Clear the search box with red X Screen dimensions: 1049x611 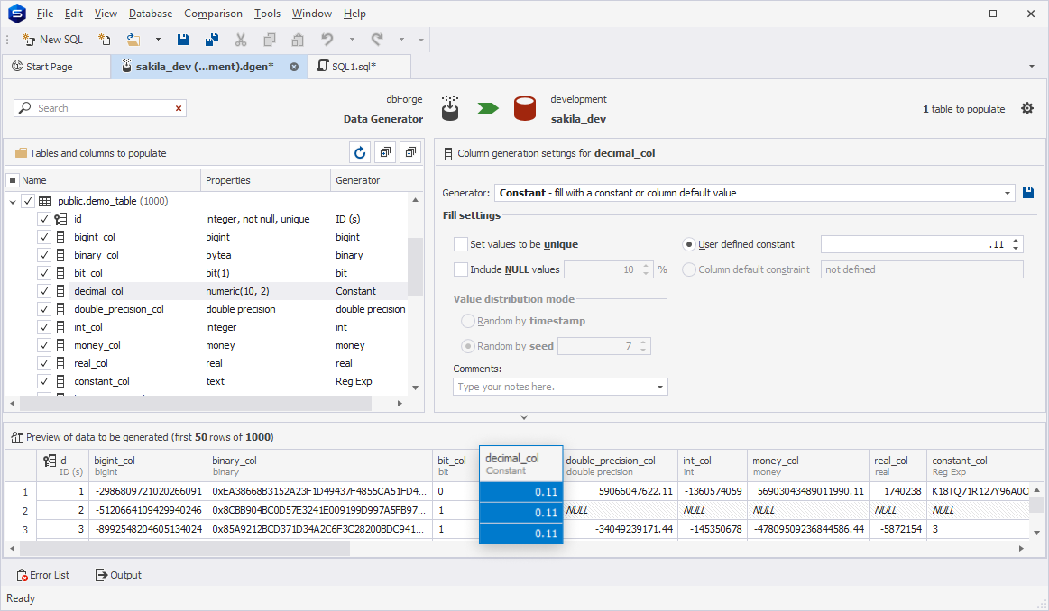tap(179, 108)
